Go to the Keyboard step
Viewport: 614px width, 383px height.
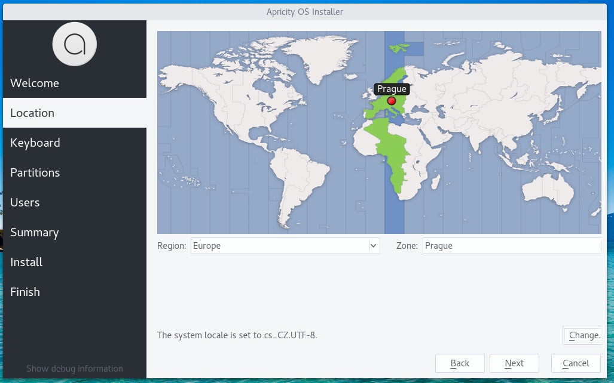click(x=74, y=143)
